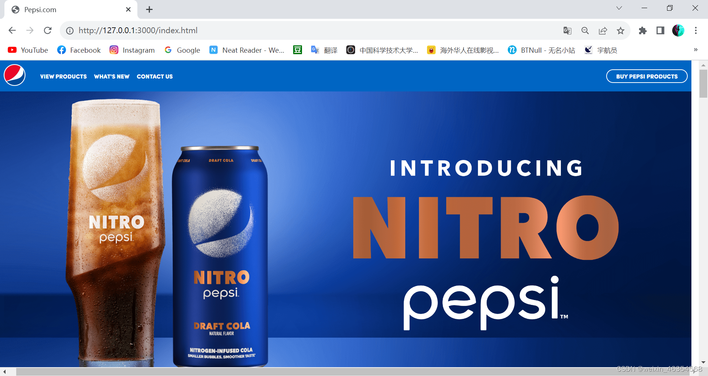This screenshot has height=376, width=708.
Task: Open the Extensions puzzle icon
Action: 643,31
